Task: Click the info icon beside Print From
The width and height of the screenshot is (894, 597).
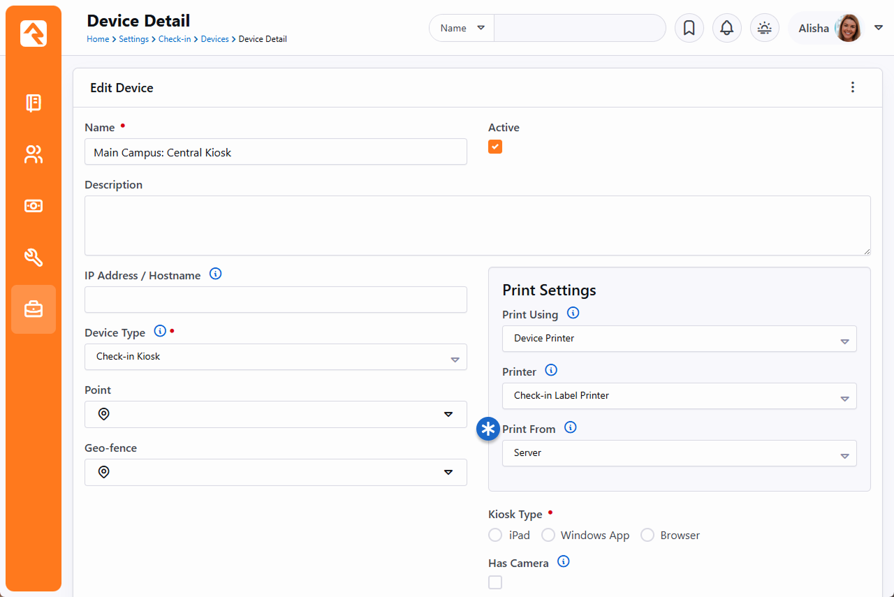Action: 571,427
